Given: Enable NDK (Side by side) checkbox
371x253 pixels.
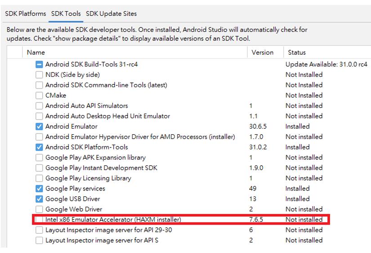Looking at the screenshot, I should [x=40, y=75].
